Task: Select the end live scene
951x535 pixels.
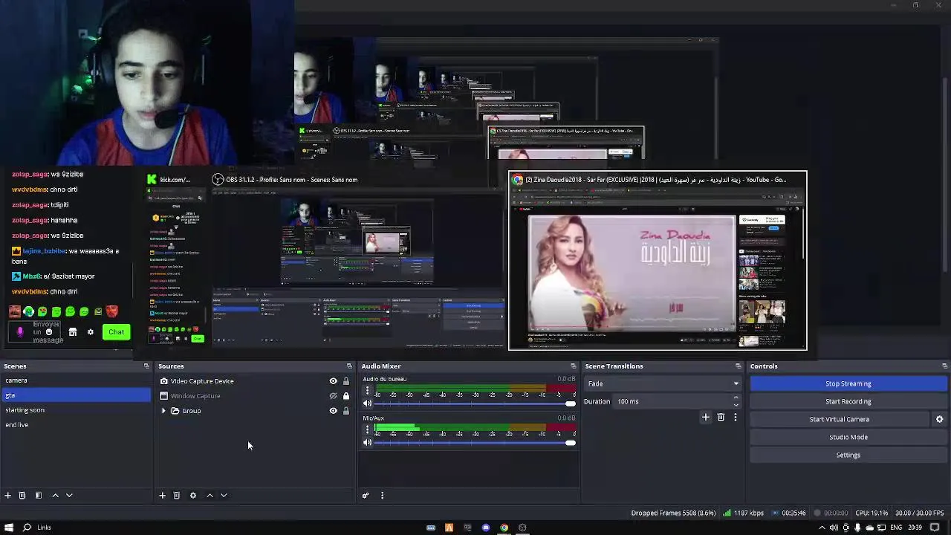Action: pos(77,425)
